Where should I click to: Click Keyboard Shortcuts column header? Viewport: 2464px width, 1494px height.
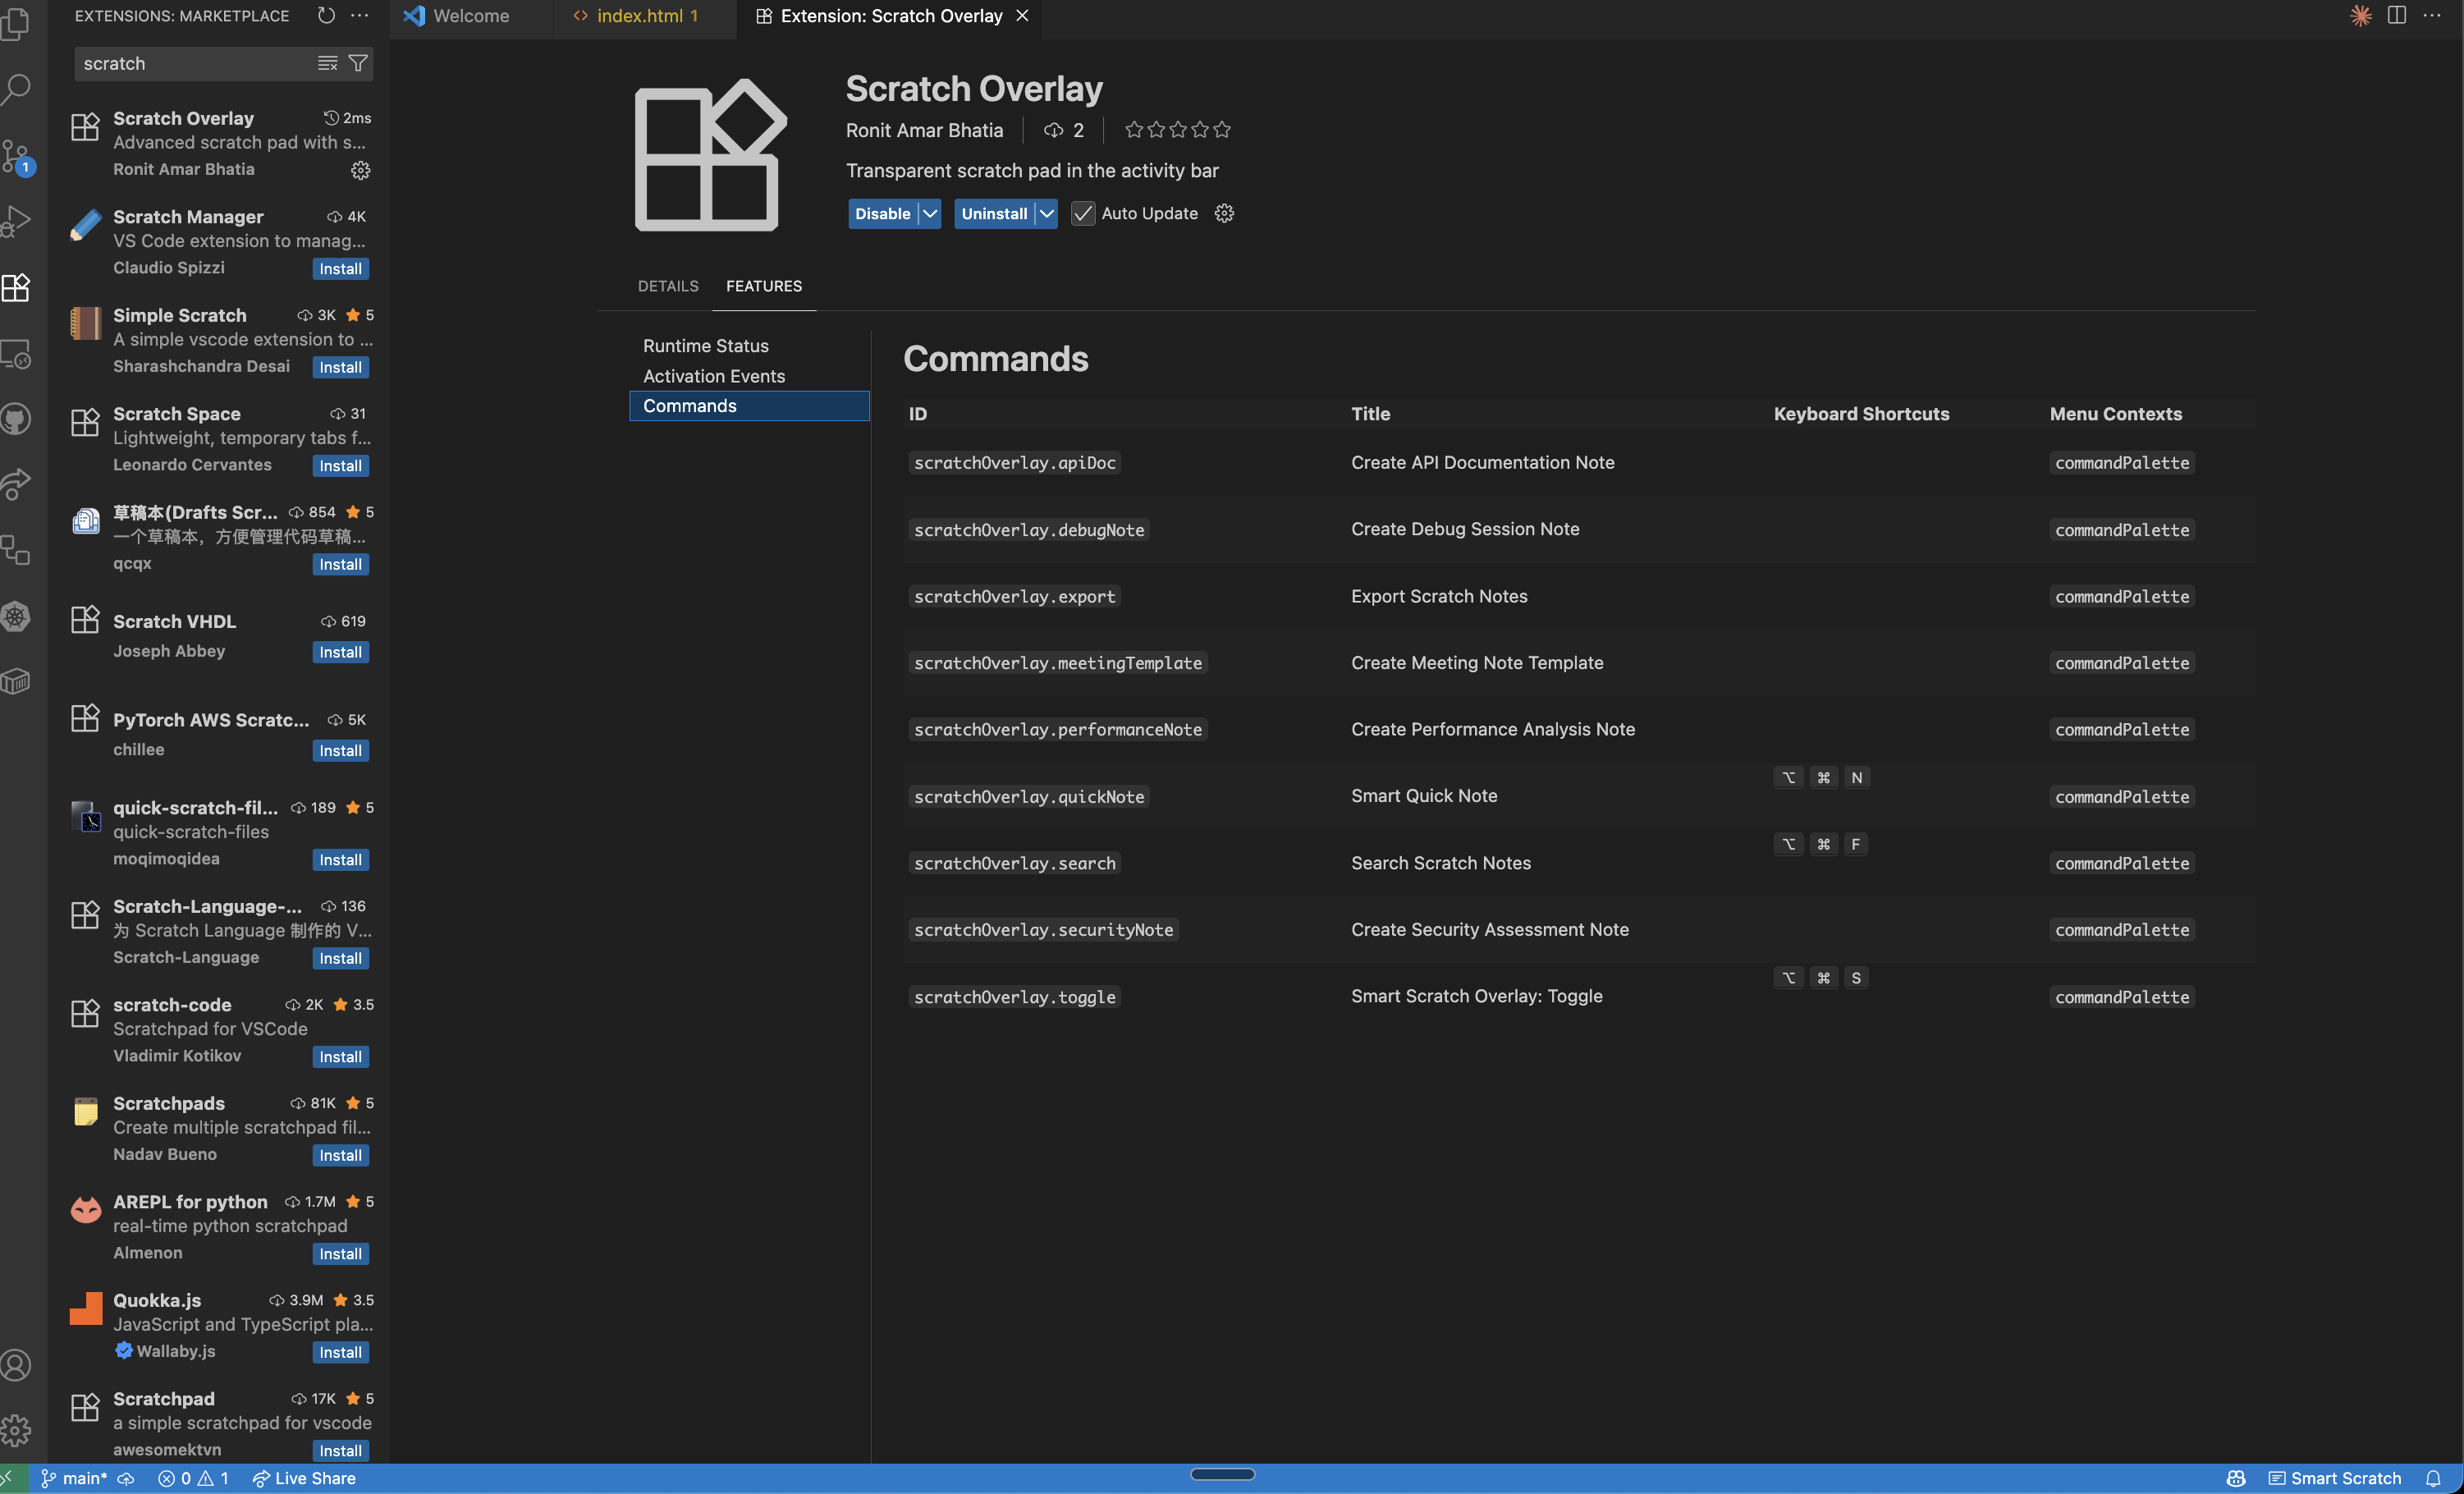(x=1861, y=414)
